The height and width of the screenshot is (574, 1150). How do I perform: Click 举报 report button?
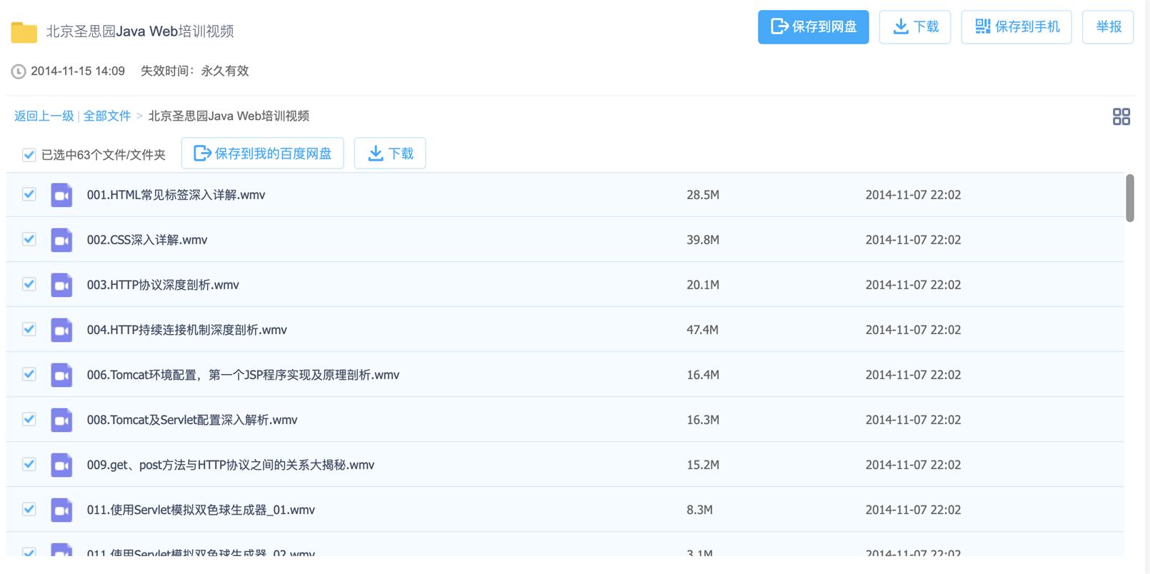[1108, 27]
